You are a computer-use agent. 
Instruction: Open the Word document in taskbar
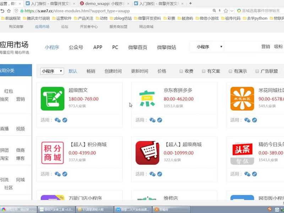[133, 209]
